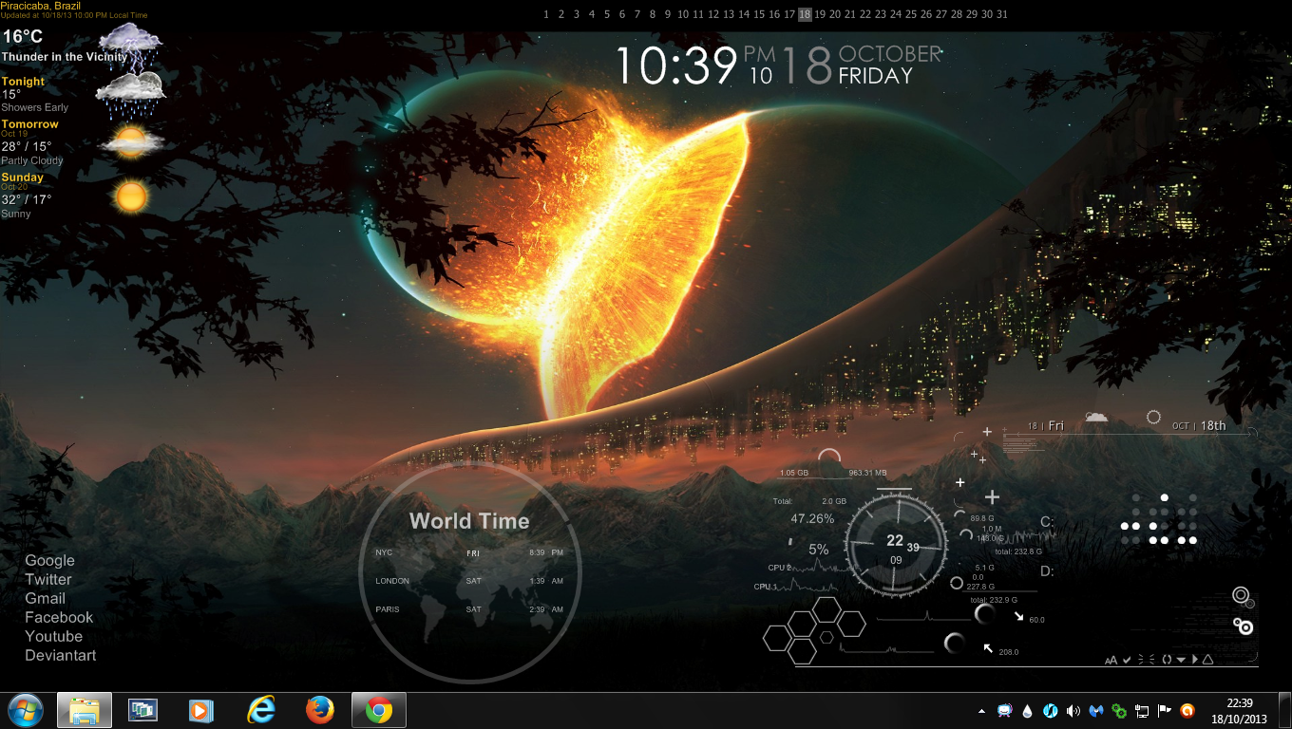Open the Gmail launcher link
The image size is (1292, 729).
coord(45,598)
